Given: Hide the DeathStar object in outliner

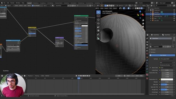Looking at the screenshot, I should coord(174,14).
